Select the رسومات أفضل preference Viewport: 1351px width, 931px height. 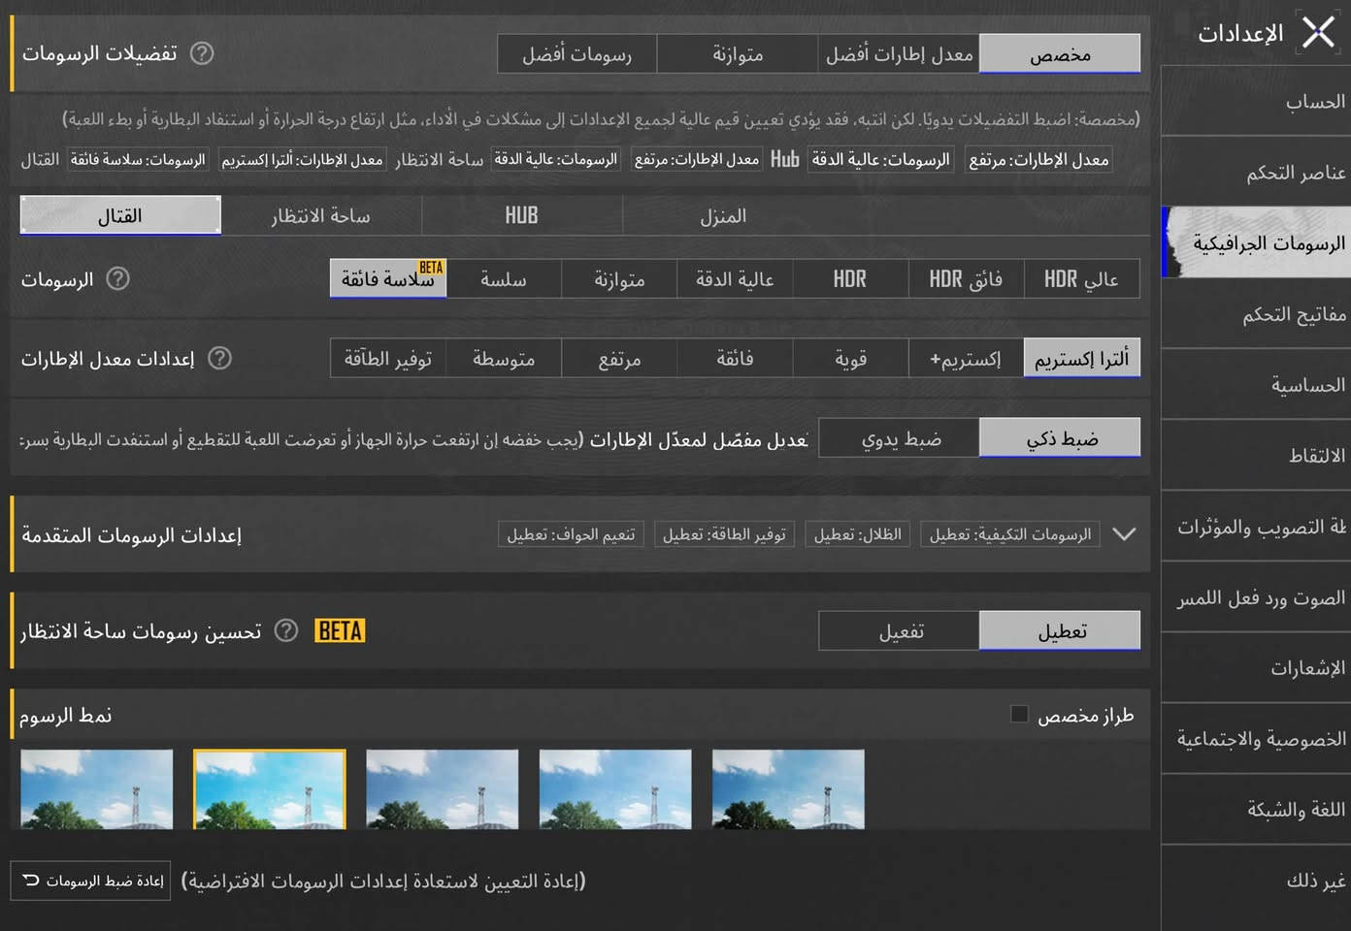(577, 54)
